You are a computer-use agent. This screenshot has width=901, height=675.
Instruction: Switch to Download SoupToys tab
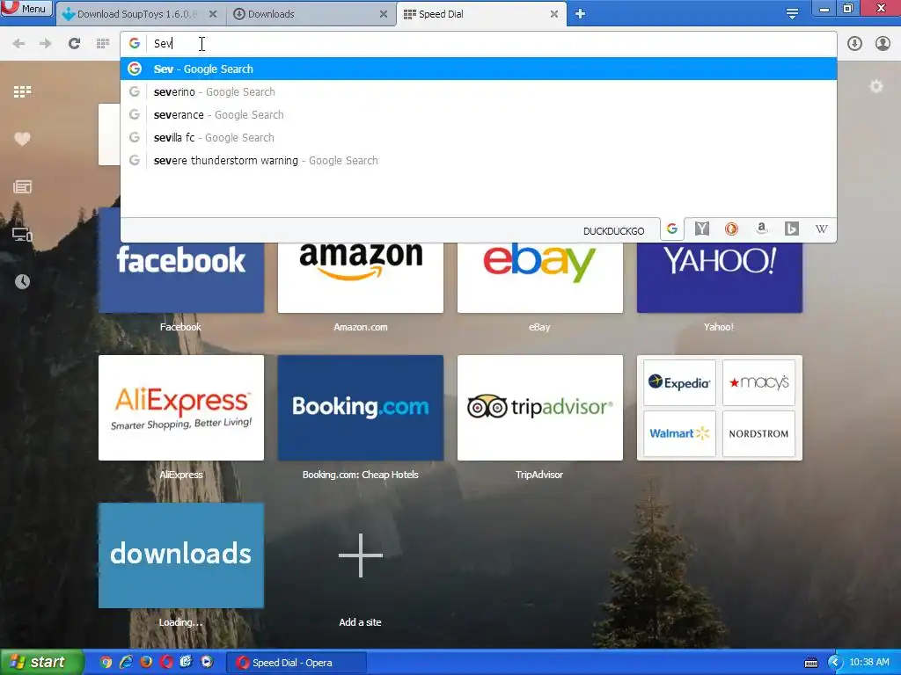[x=140, y=14]
